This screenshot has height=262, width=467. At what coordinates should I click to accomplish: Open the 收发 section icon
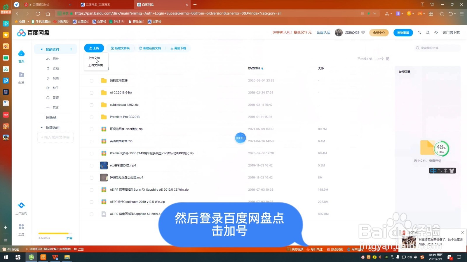[21, 75]
